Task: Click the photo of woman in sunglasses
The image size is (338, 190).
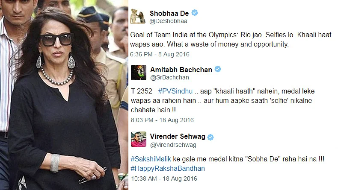Action: coord(64,95)
